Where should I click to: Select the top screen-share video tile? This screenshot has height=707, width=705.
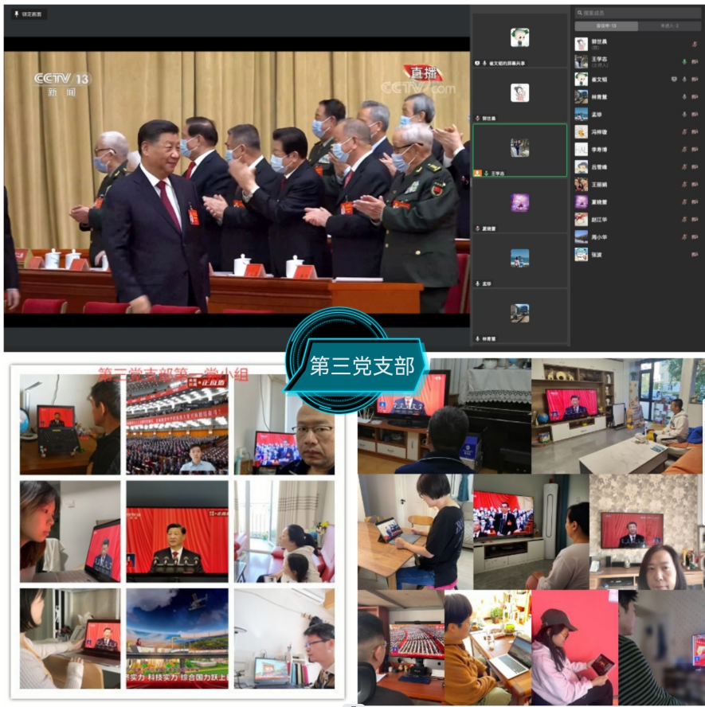tap(519, 38)
